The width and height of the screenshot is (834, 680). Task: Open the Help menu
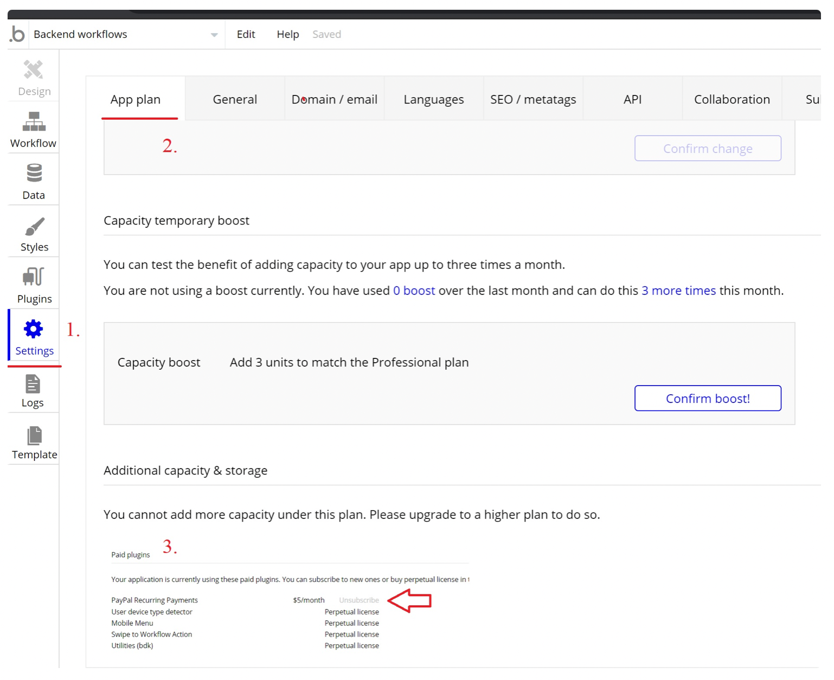287,34
